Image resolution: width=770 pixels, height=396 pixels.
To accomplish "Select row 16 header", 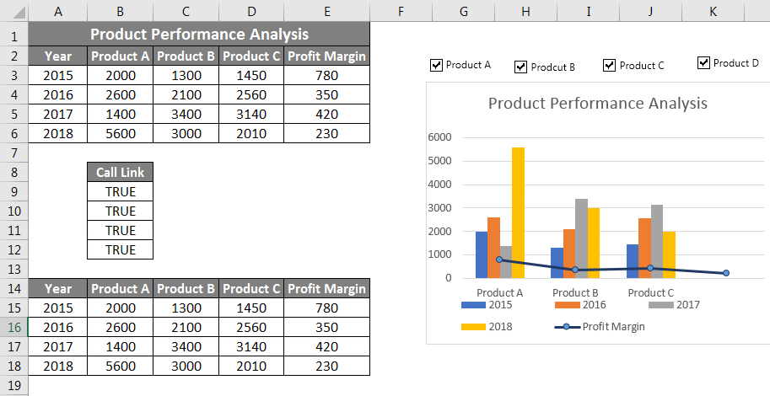I will 14,327.
